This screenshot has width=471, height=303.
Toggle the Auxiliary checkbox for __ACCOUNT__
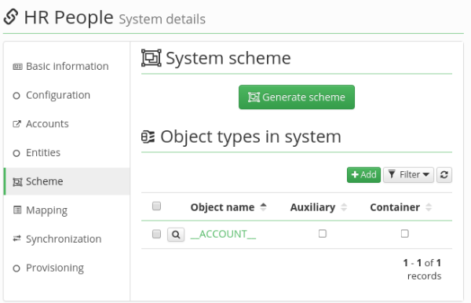tap(323, 234)
